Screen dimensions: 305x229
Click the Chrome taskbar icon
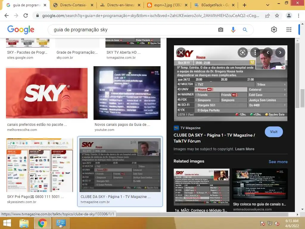pyautogui.click(x=42, y=223)
